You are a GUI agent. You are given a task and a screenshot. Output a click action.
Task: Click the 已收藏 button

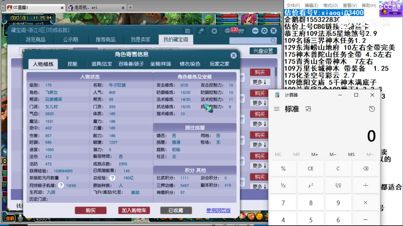pos(176,210)
